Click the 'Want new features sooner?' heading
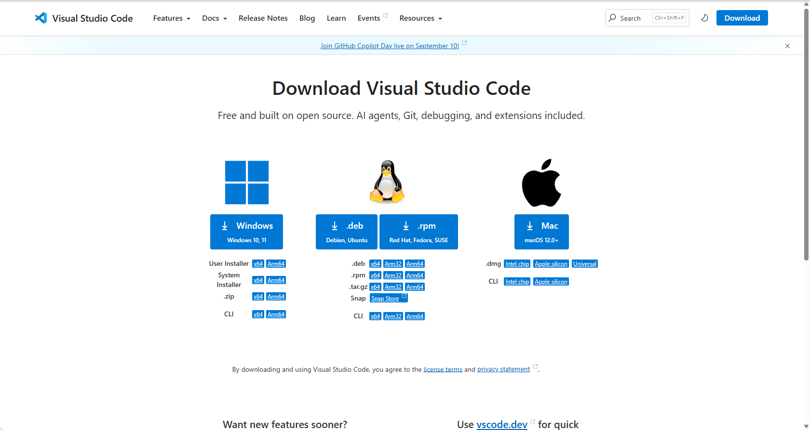 [x=285, y=424]
